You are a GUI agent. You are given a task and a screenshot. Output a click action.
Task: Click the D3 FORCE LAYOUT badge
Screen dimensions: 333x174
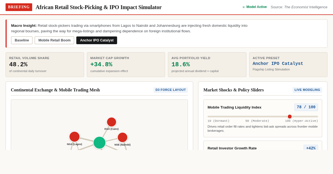pos(171,90)
